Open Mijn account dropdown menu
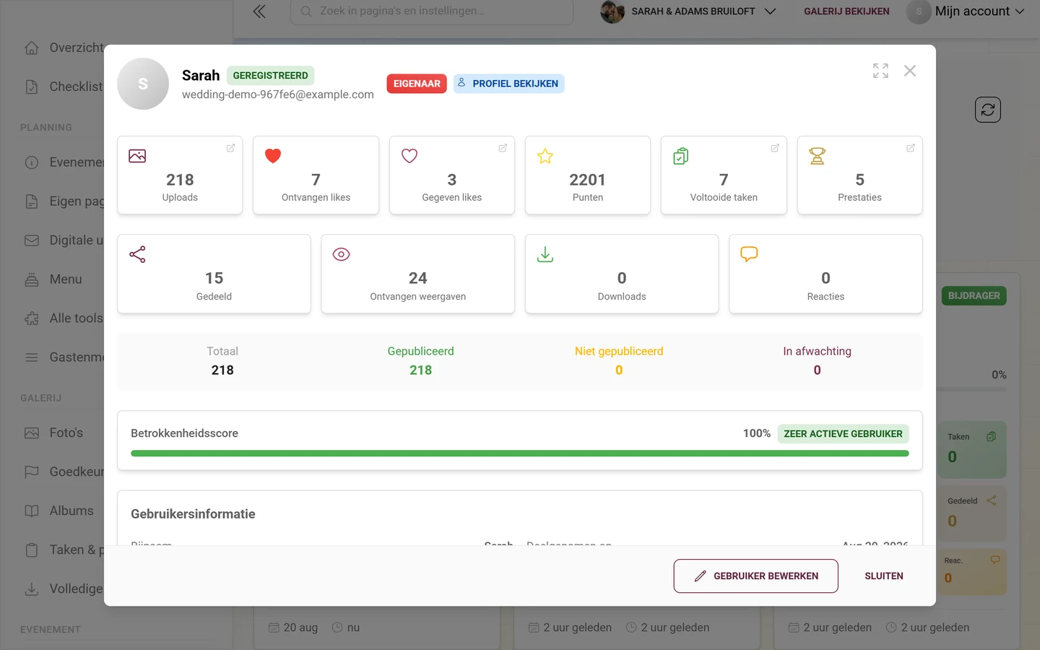 (967, 12)
